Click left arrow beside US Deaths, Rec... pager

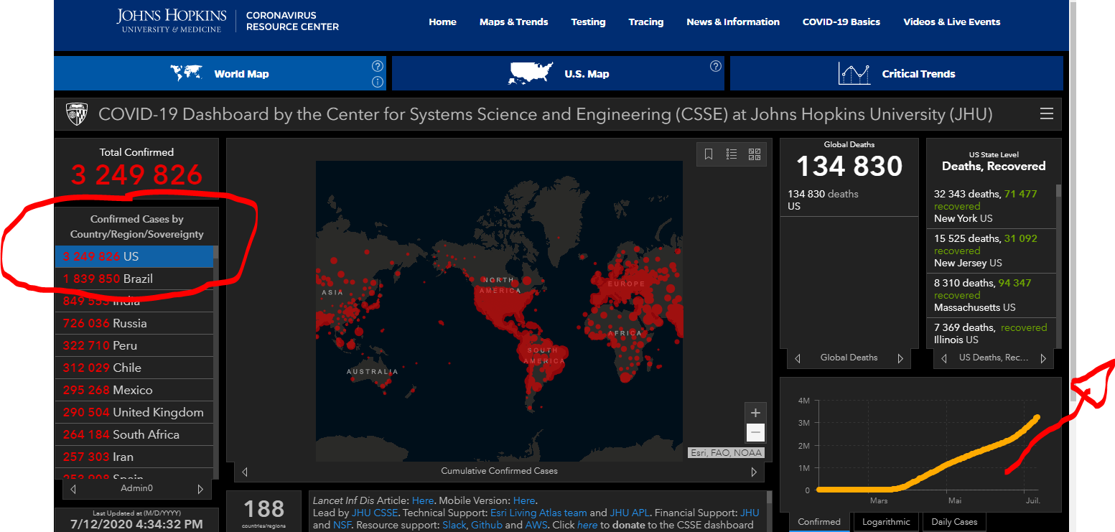pyautogui.click(x=944, y=358)
